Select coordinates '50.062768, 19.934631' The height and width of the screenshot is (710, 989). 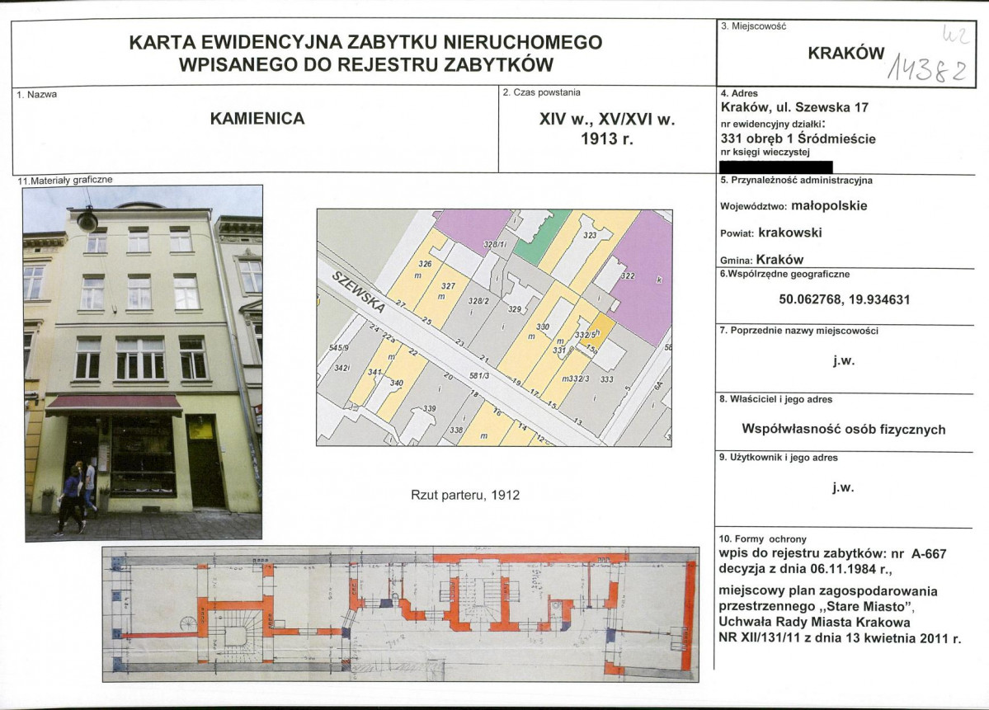[845, 299]
